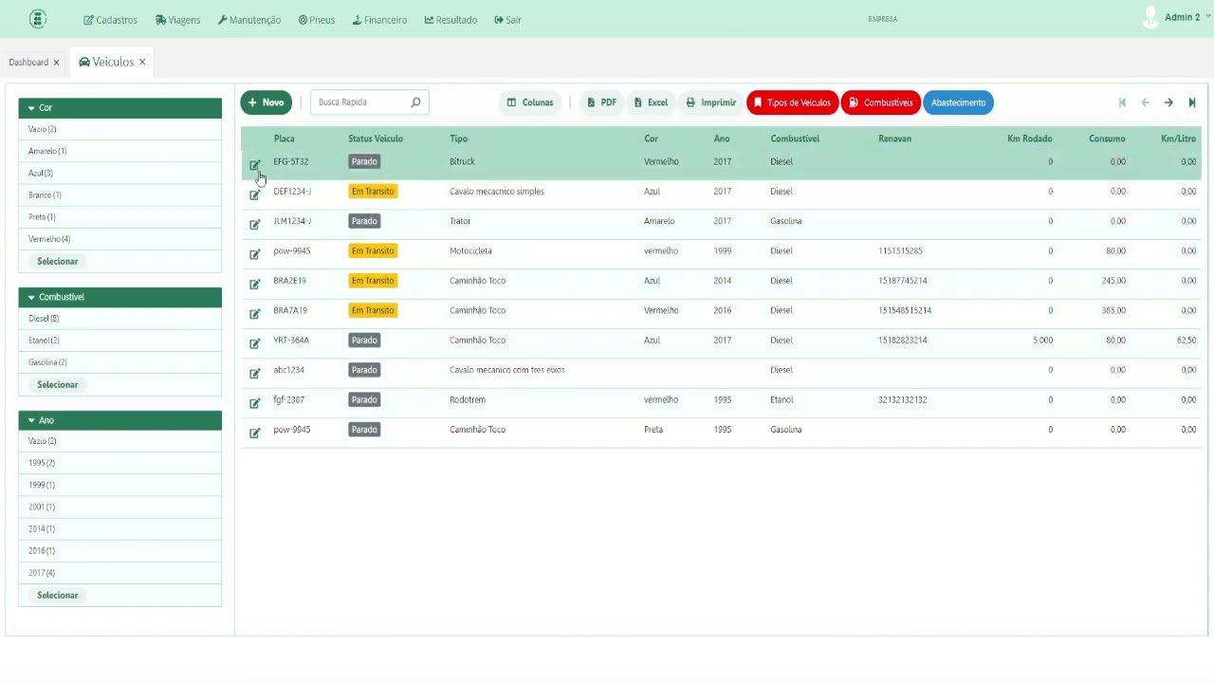Viewport: 1214px width, 683px height.
Task: Open the Combustíveis button
Action: [x=881, y=102]
